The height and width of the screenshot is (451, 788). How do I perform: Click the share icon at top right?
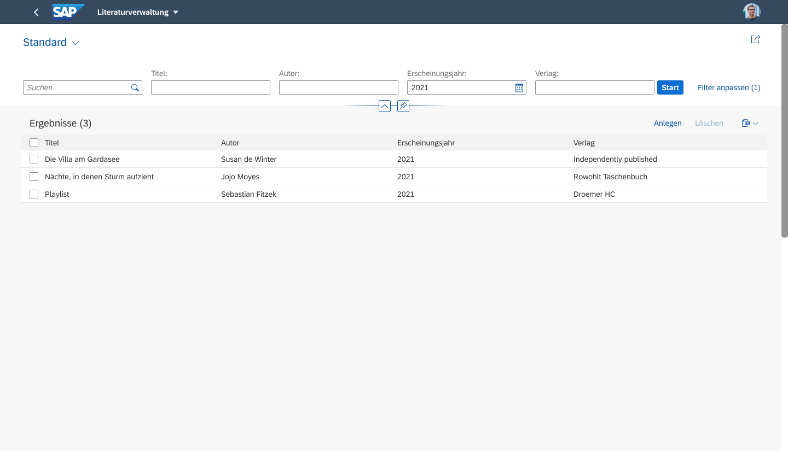point(755,39)
